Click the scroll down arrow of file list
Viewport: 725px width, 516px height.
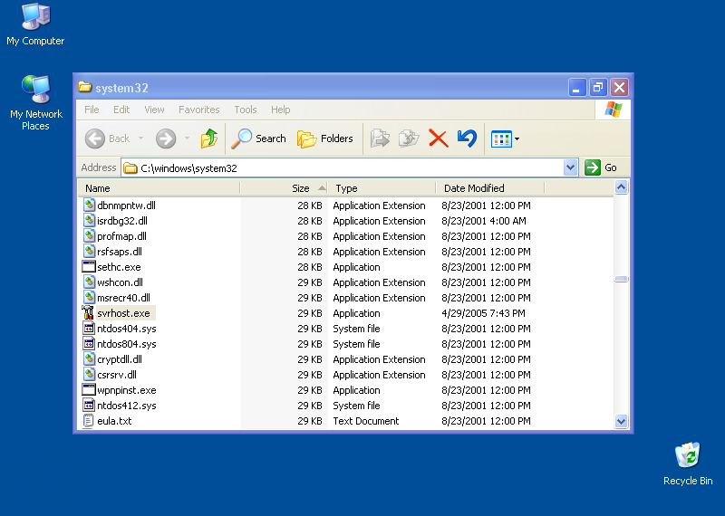[x=621, y=421]
